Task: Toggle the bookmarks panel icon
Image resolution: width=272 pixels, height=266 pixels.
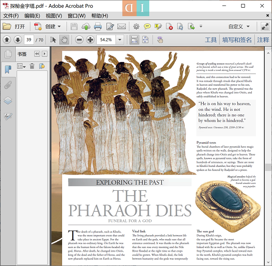Action: tap(8, 69)
